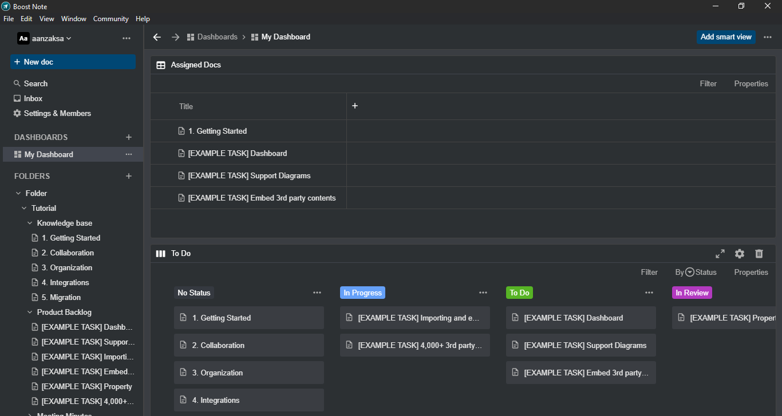Open the 4. Integrations kanban card

249,400
